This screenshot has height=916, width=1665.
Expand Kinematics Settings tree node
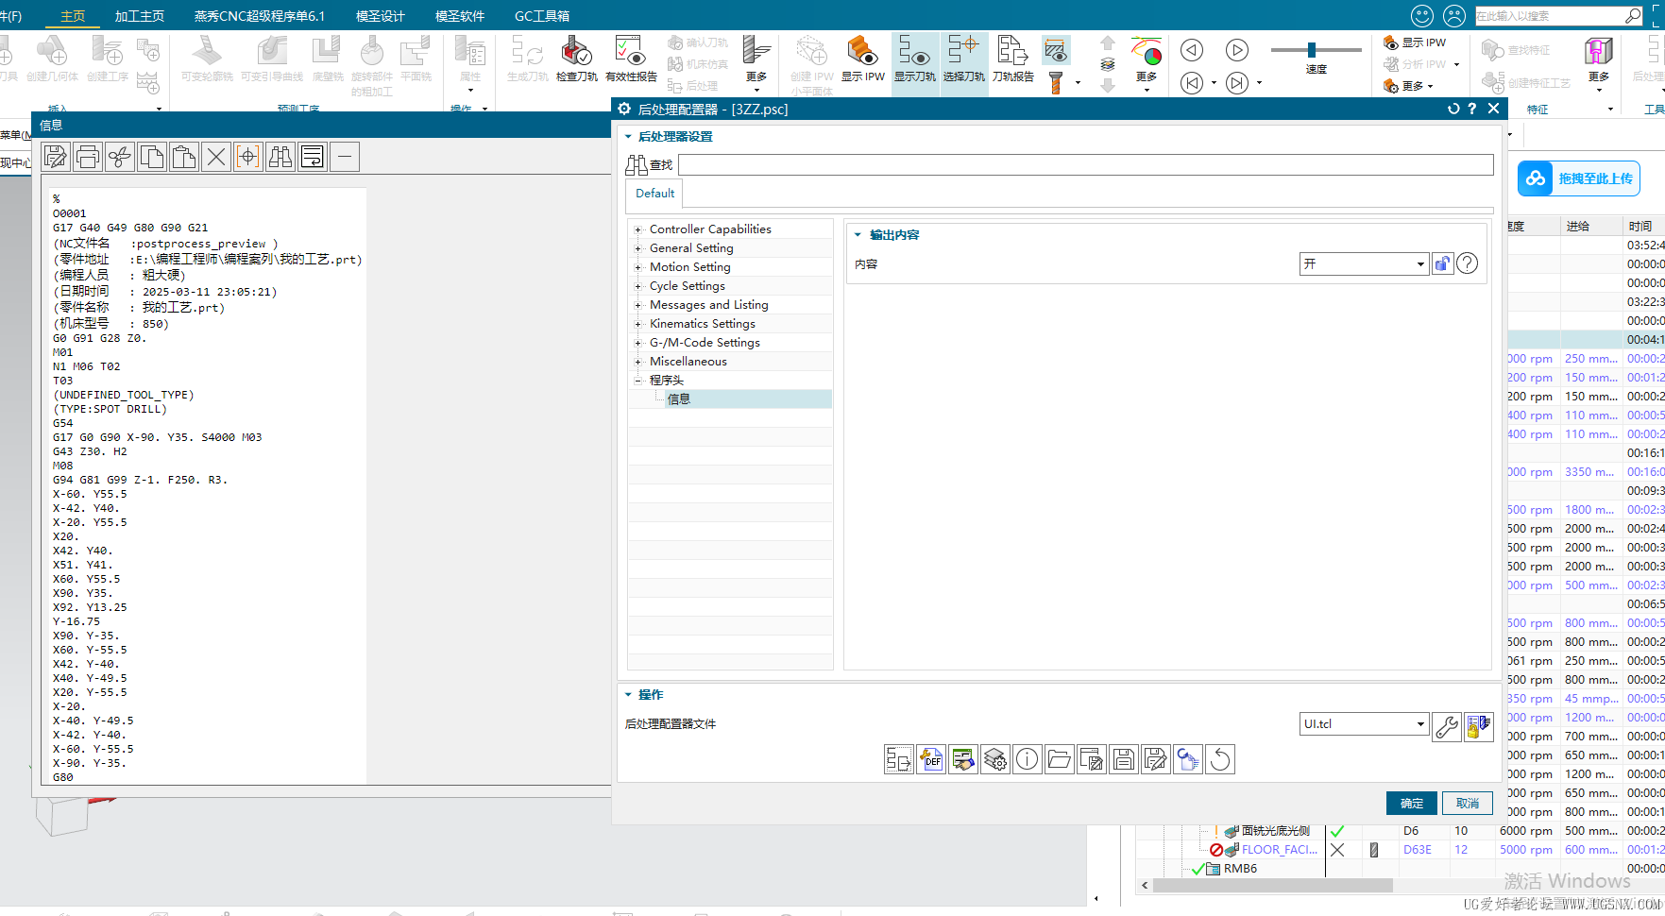(638, 324)
